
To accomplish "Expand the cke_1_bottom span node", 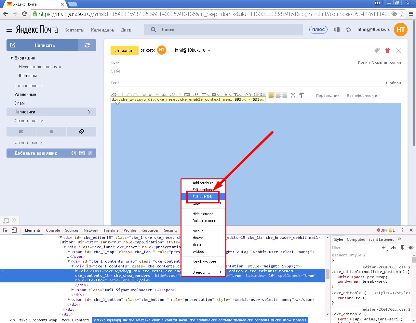I will [69, 300].
